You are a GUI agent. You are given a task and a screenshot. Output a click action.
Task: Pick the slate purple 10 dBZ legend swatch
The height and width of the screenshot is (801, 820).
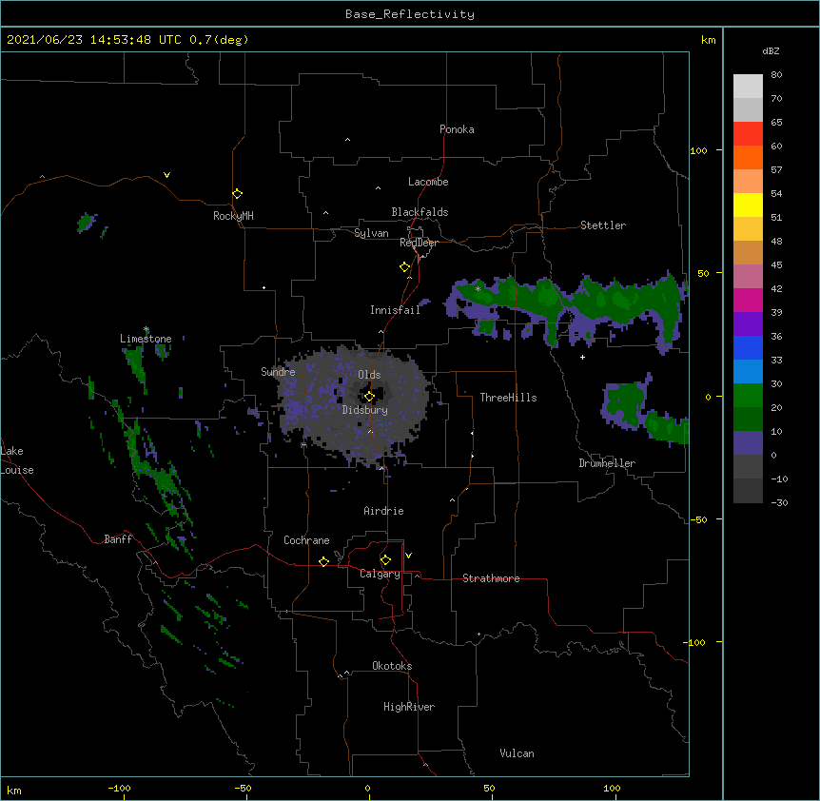[x=748, y=443]
